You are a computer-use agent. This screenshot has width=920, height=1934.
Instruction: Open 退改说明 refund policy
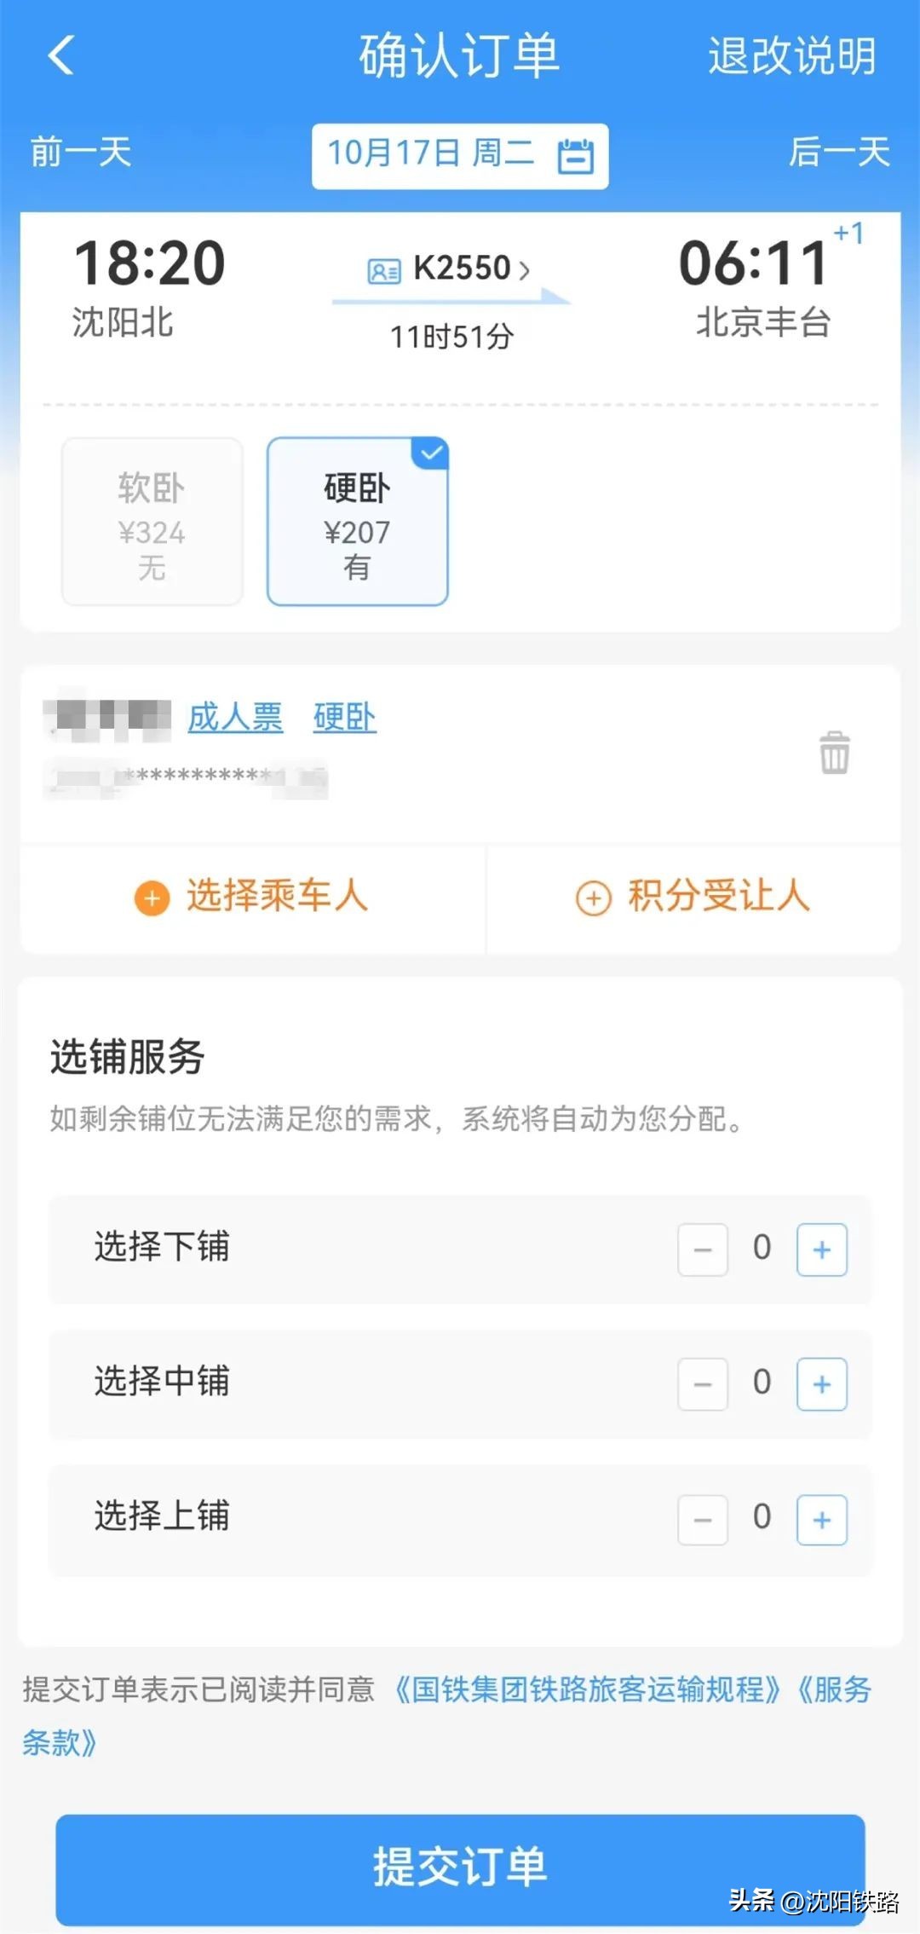click(x=791, y=56)
